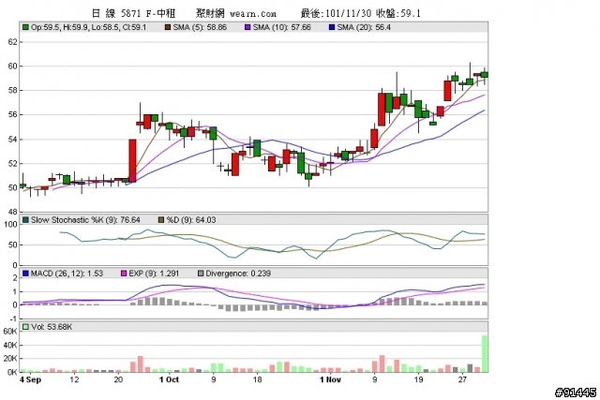The width and height of the screenshot is (600, 400).
Task: Click the '27' date axis label
Action: click(x=462, y=379)
